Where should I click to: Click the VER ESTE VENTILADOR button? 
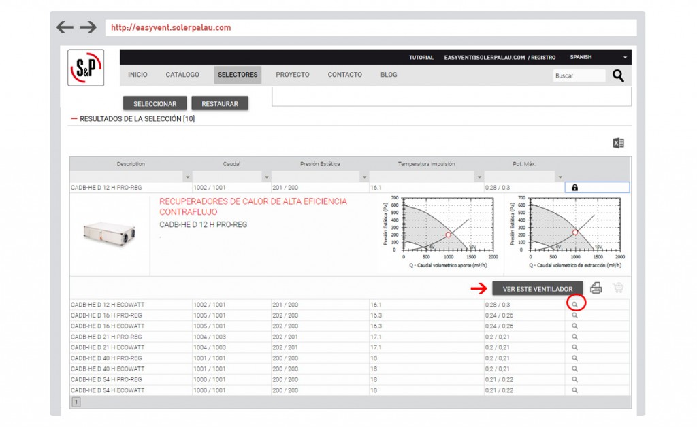[x=538, y=288]
